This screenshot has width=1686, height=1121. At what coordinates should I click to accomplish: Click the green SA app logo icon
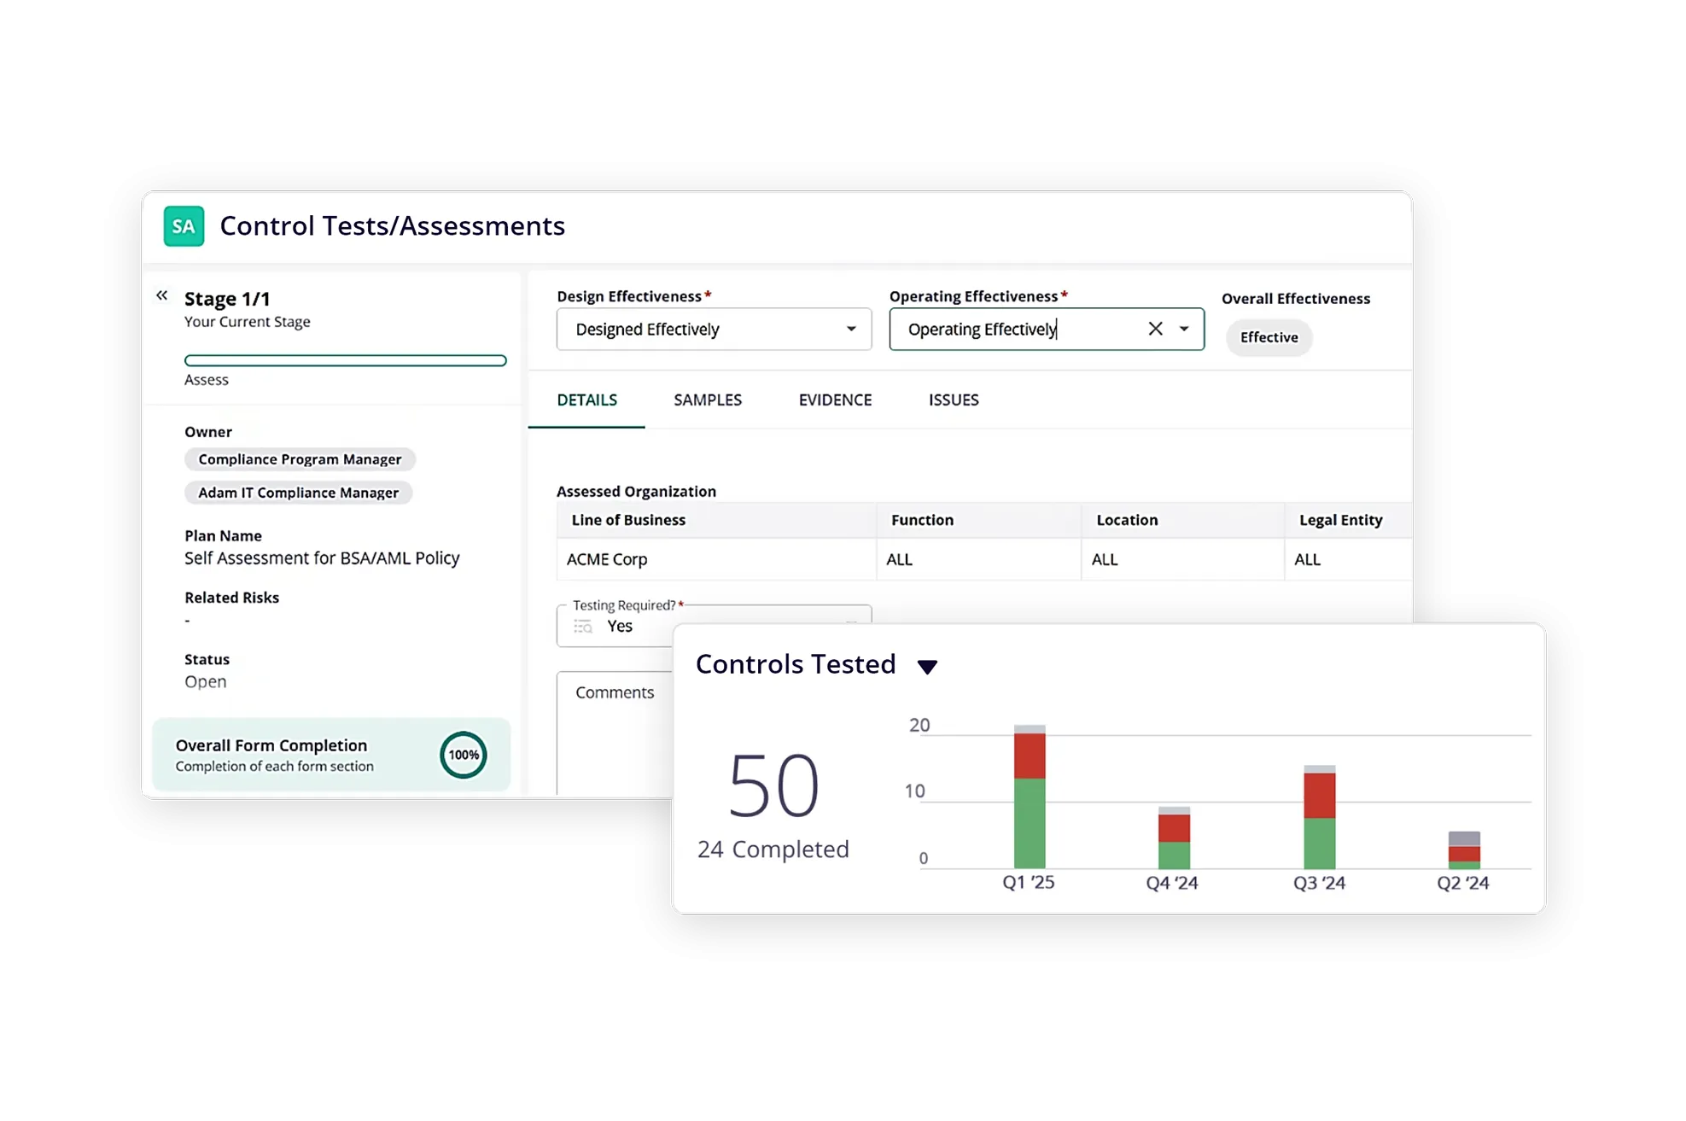tap(184, 226)
